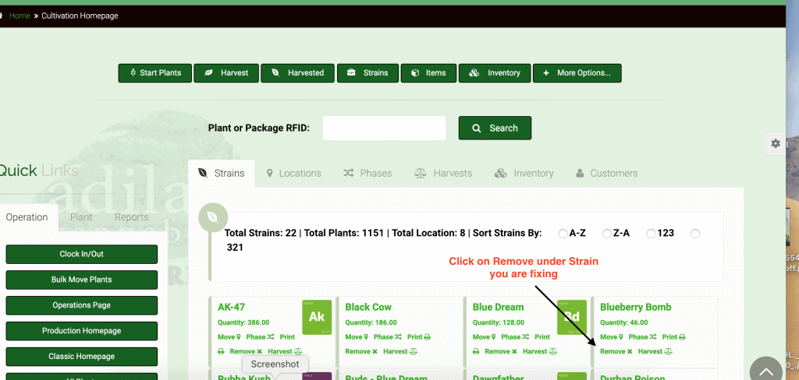
Task: Switch to the Phases tab
Action: [368, 173]
